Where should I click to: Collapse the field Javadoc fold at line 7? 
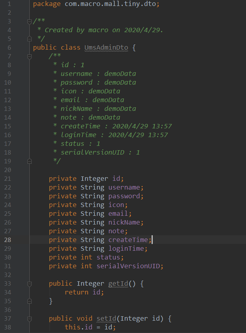tap(29, 56)
